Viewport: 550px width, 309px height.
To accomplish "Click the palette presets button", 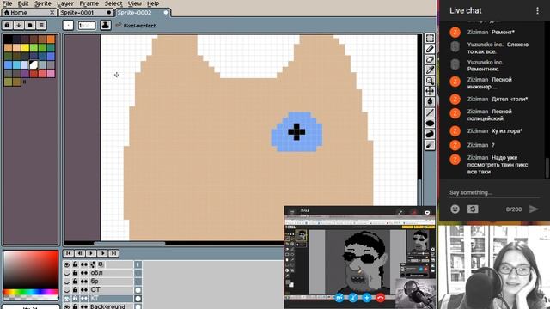I will [30, 25].
